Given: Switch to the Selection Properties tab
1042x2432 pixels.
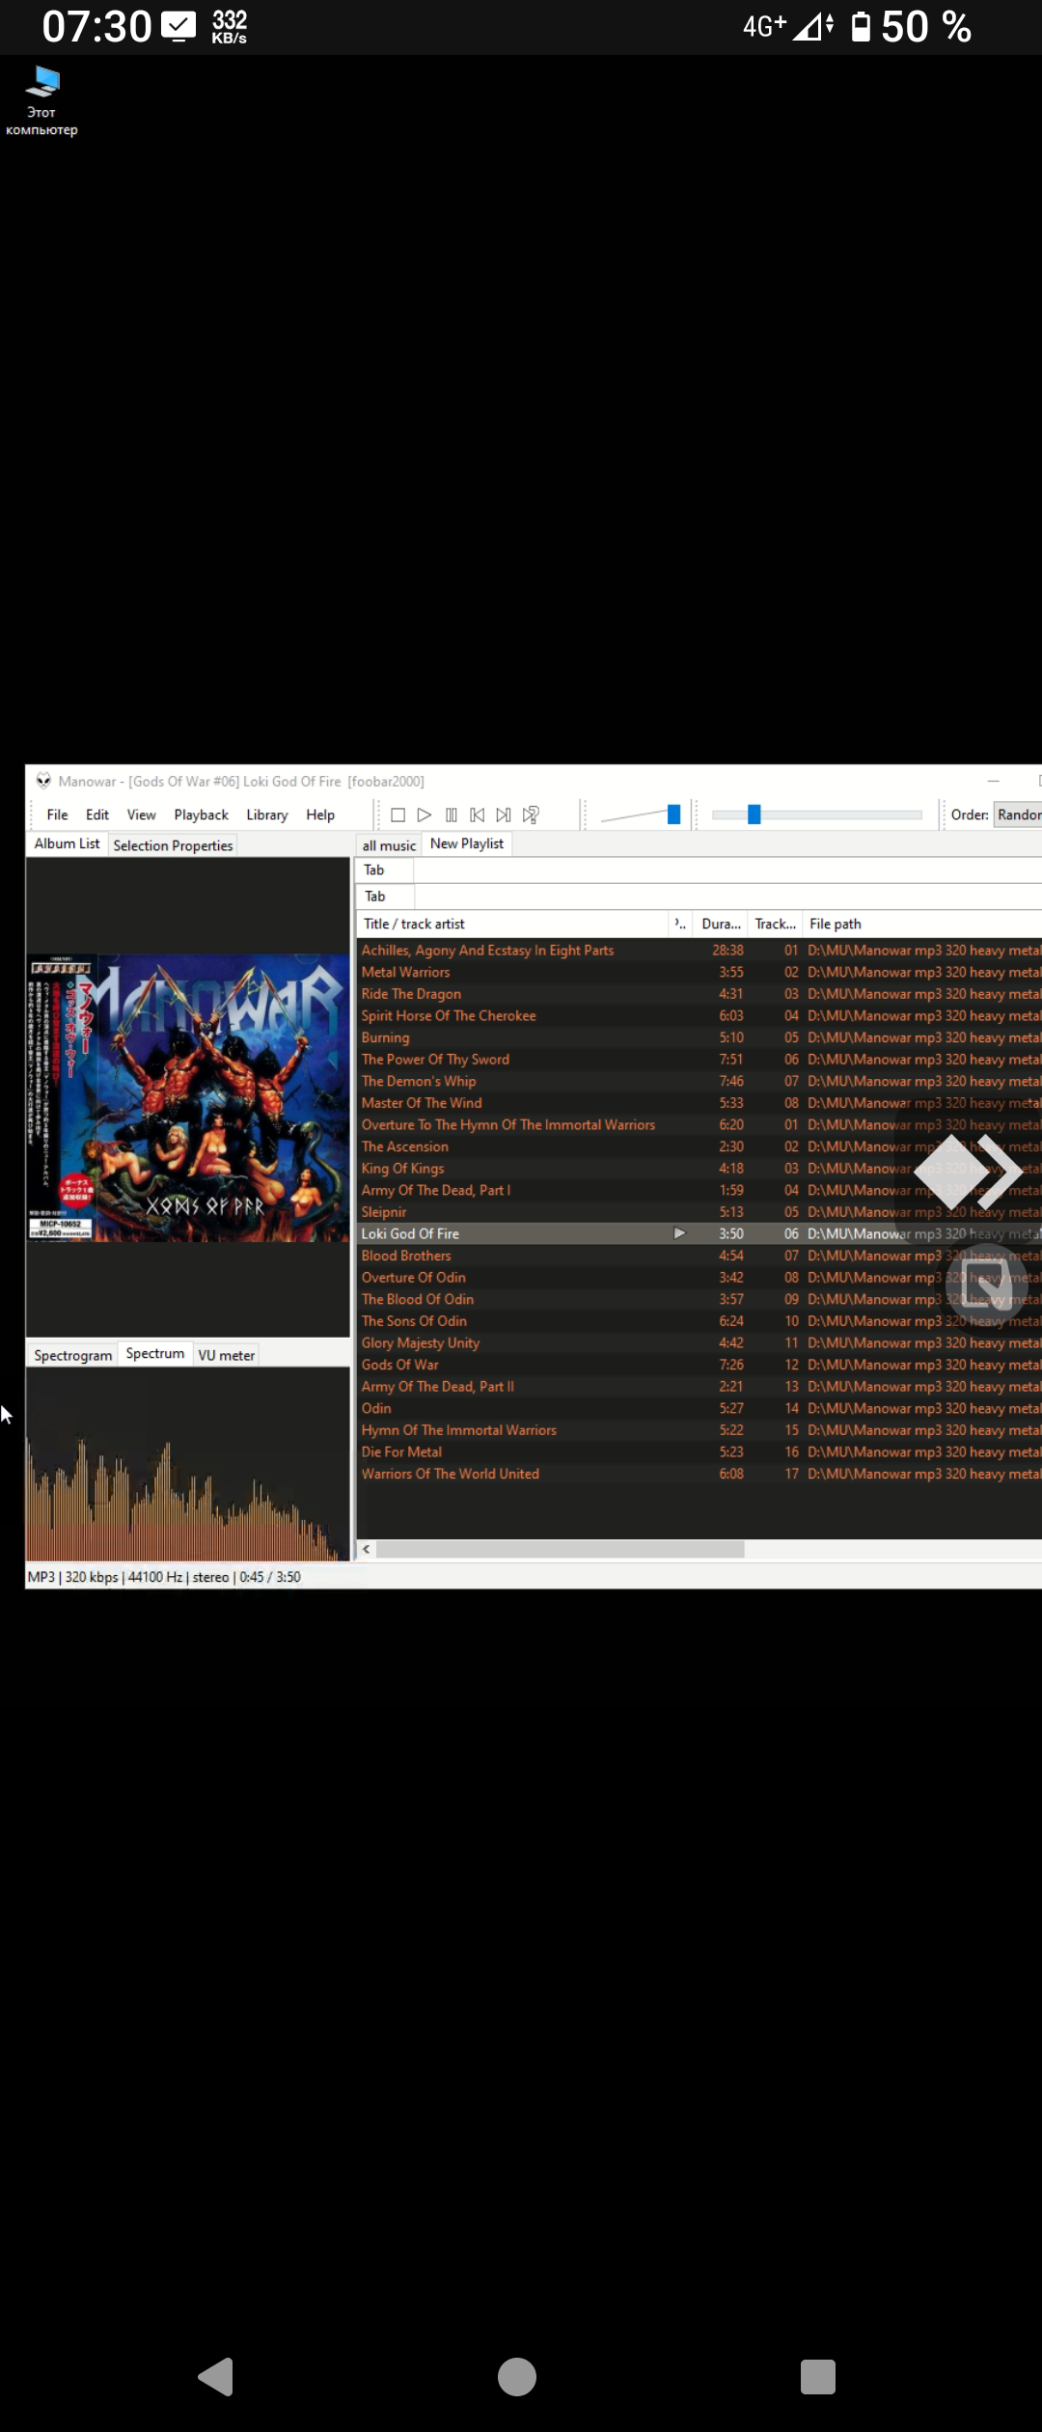Looking at the screenshot, I should 173,845.
